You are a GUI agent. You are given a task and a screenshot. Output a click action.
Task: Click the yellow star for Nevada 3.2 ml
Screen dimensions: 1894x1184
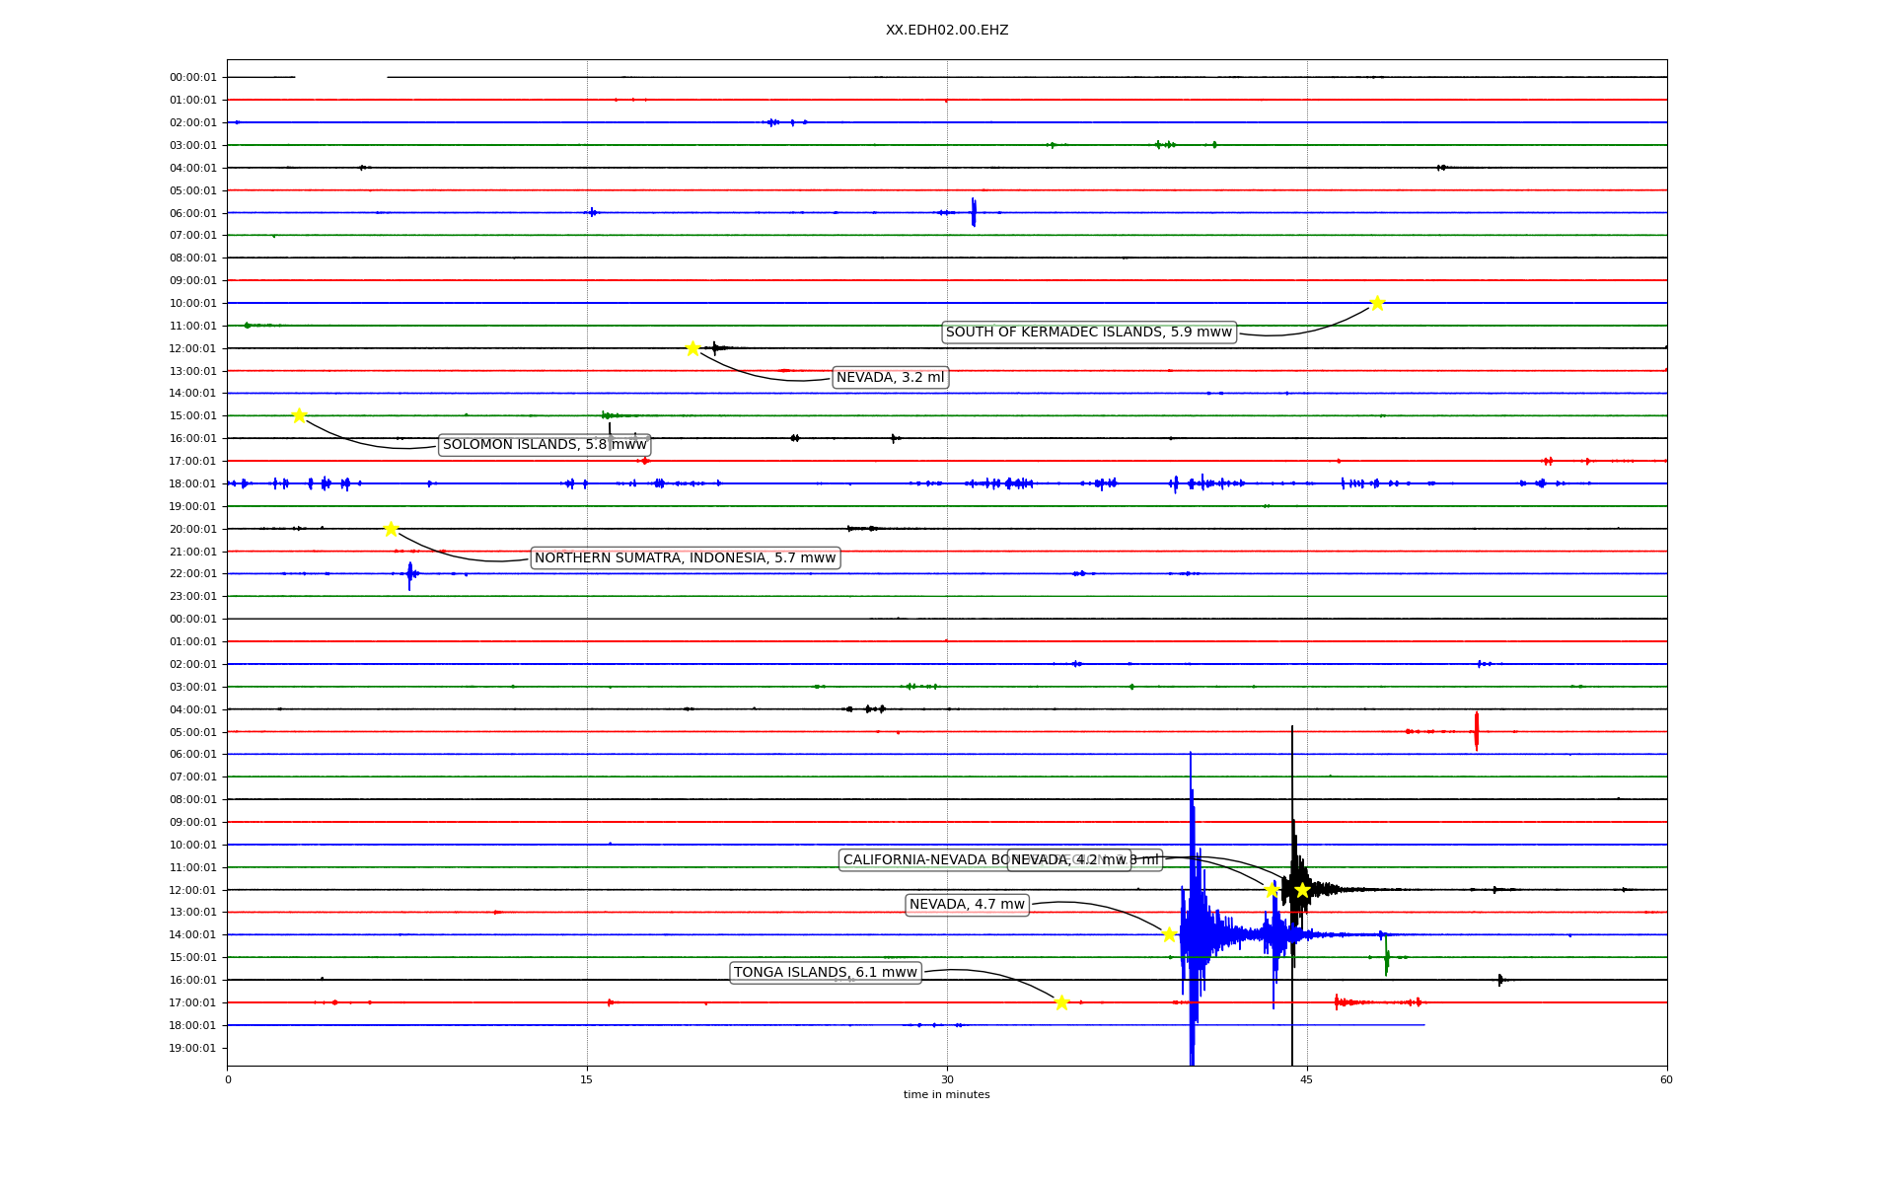pyautogui.click(x=692, y=348)
